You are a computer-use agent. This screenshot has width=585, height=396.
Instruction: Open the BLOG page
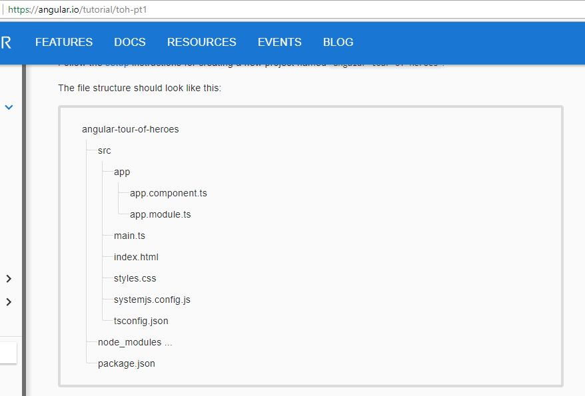pyautogui.click(x=338, y=42)
